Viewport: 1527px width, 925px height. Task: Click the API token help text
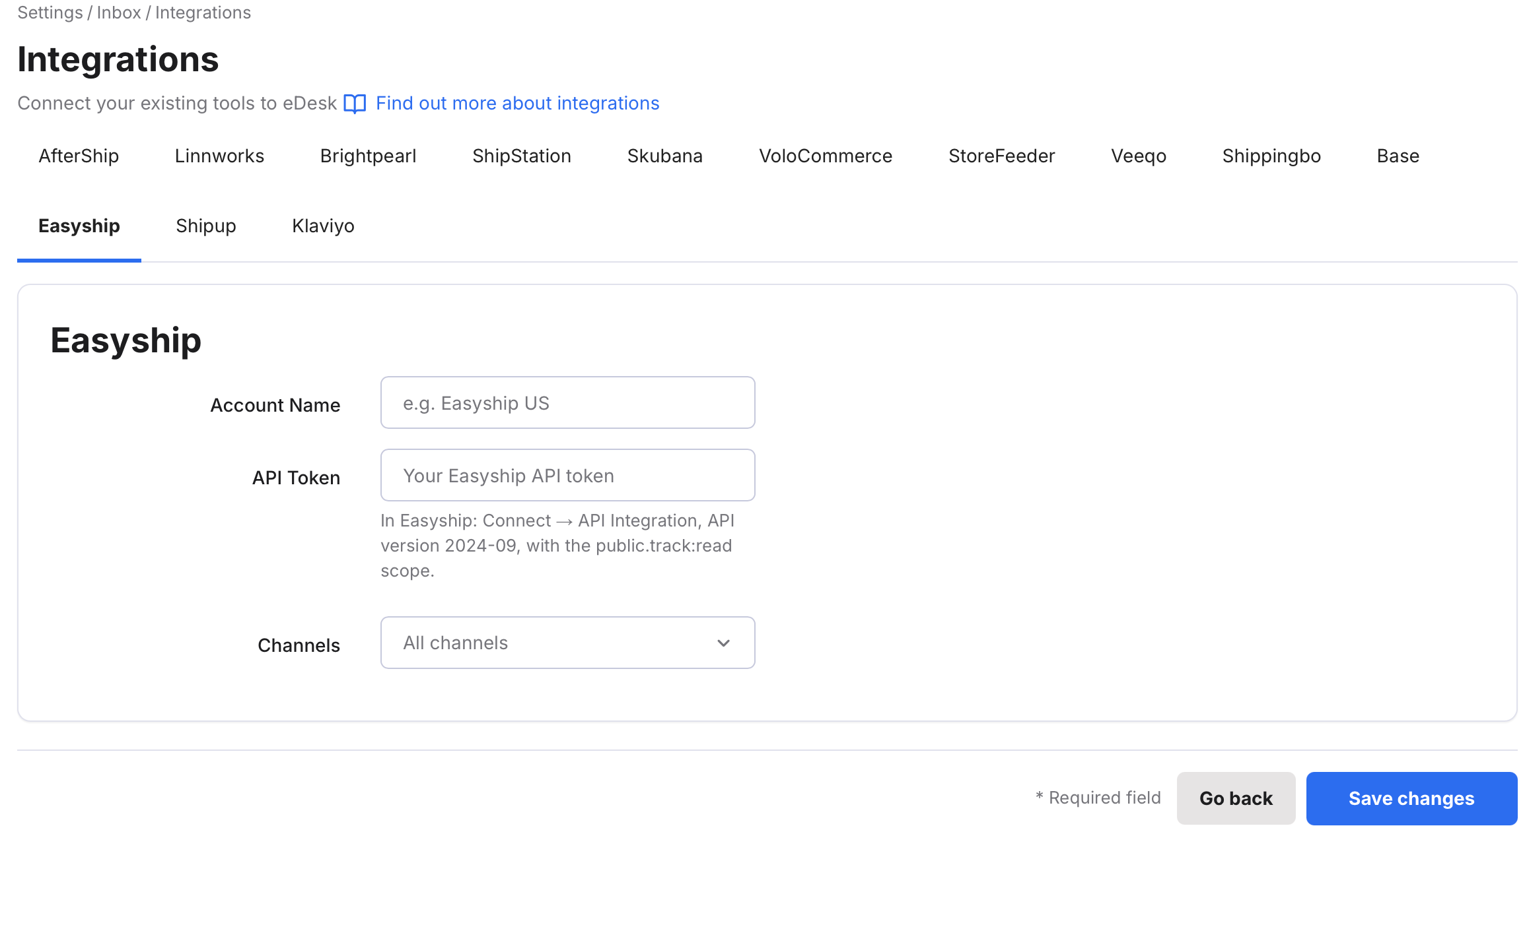(557, 546)
